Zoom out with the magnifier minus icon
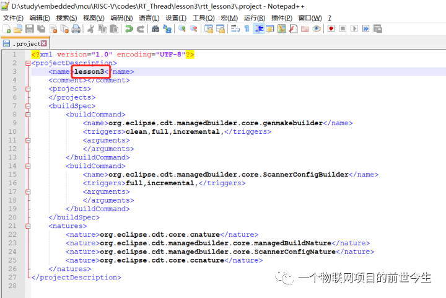Image resolution: width=446 pixels, height=298 pixels. 193,28
